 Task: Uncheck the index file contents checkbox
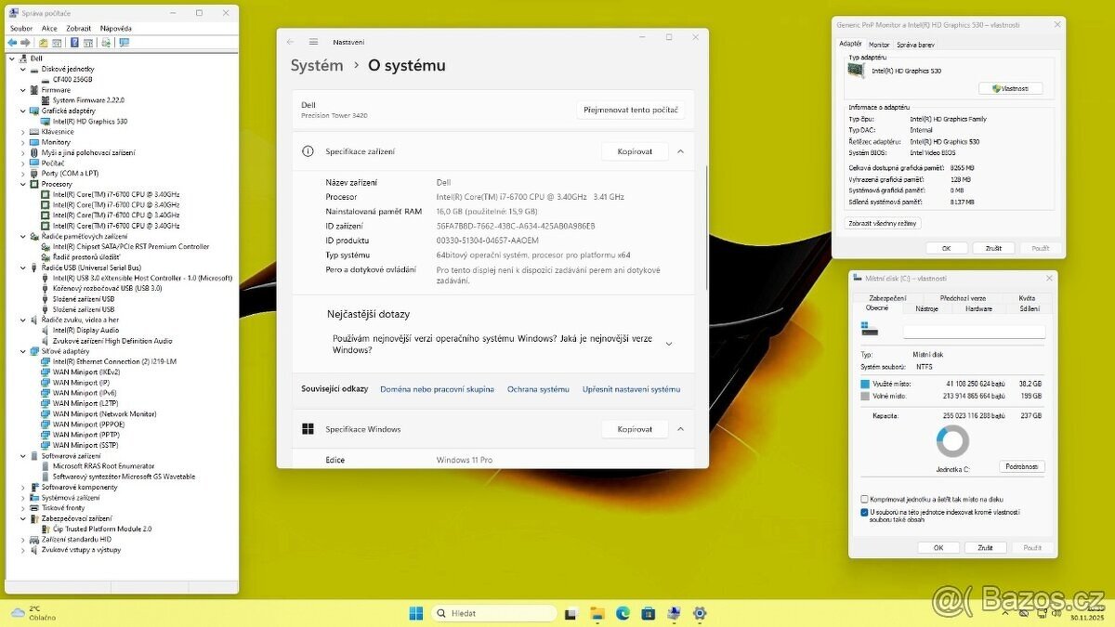(865, 512)
